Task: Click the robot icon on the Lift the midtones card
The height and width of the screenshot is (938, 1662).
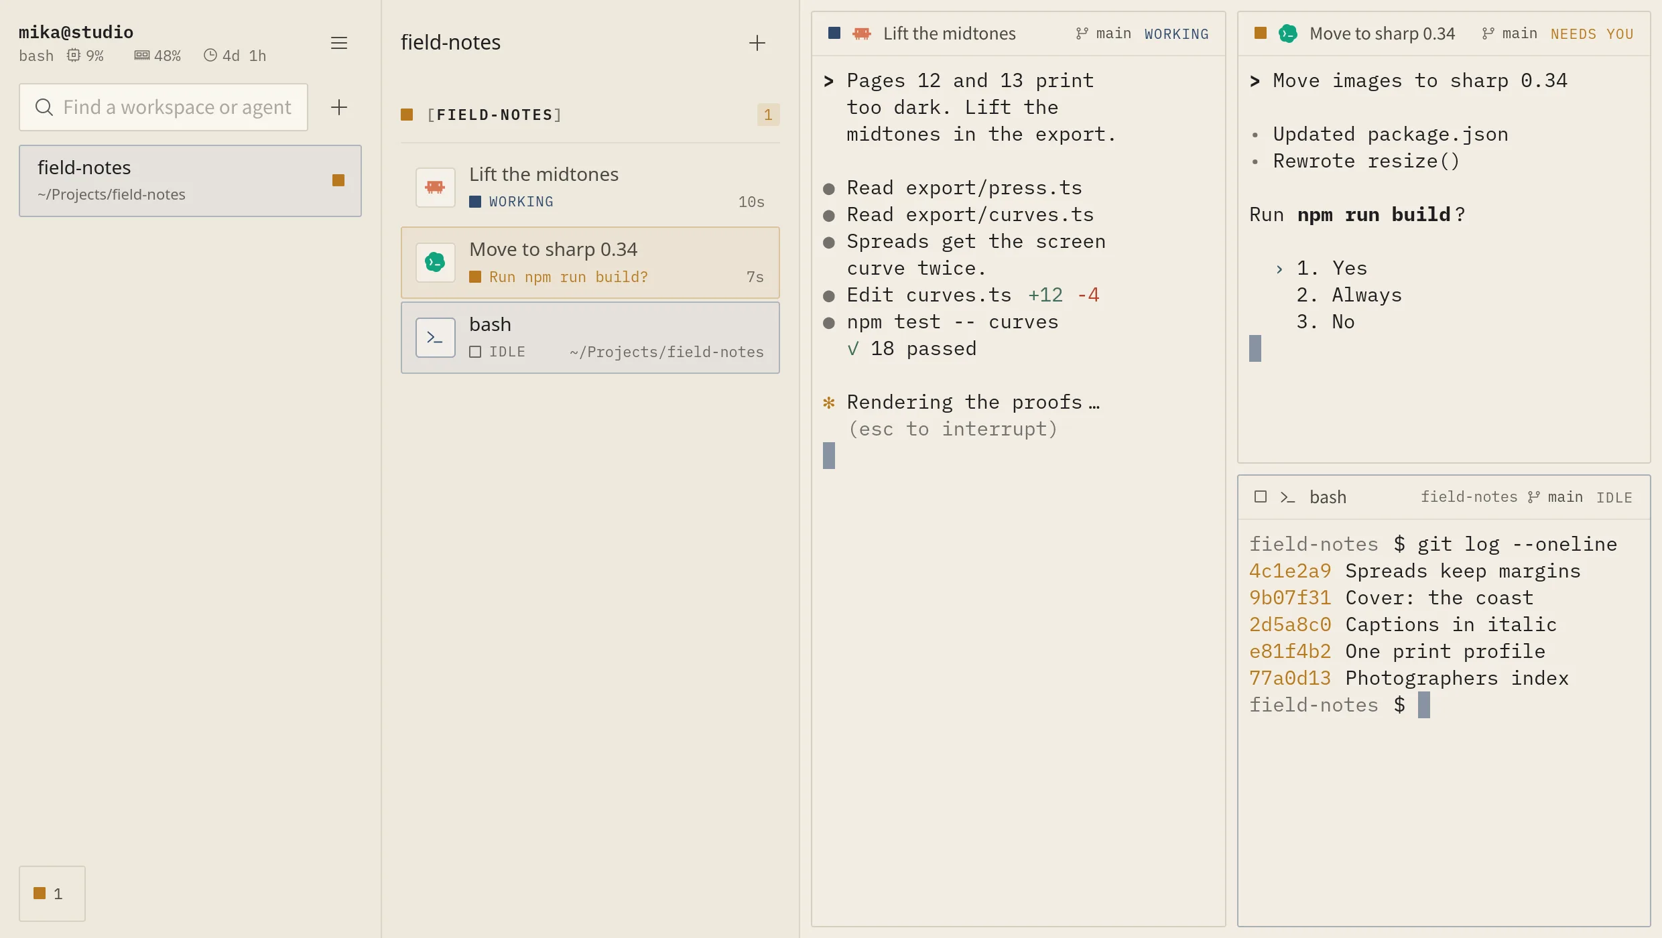Action: (x=436, y=187)
